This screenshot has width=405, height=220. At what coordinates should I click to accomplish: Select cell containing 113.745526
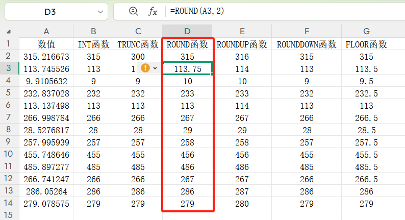[46, 69]
